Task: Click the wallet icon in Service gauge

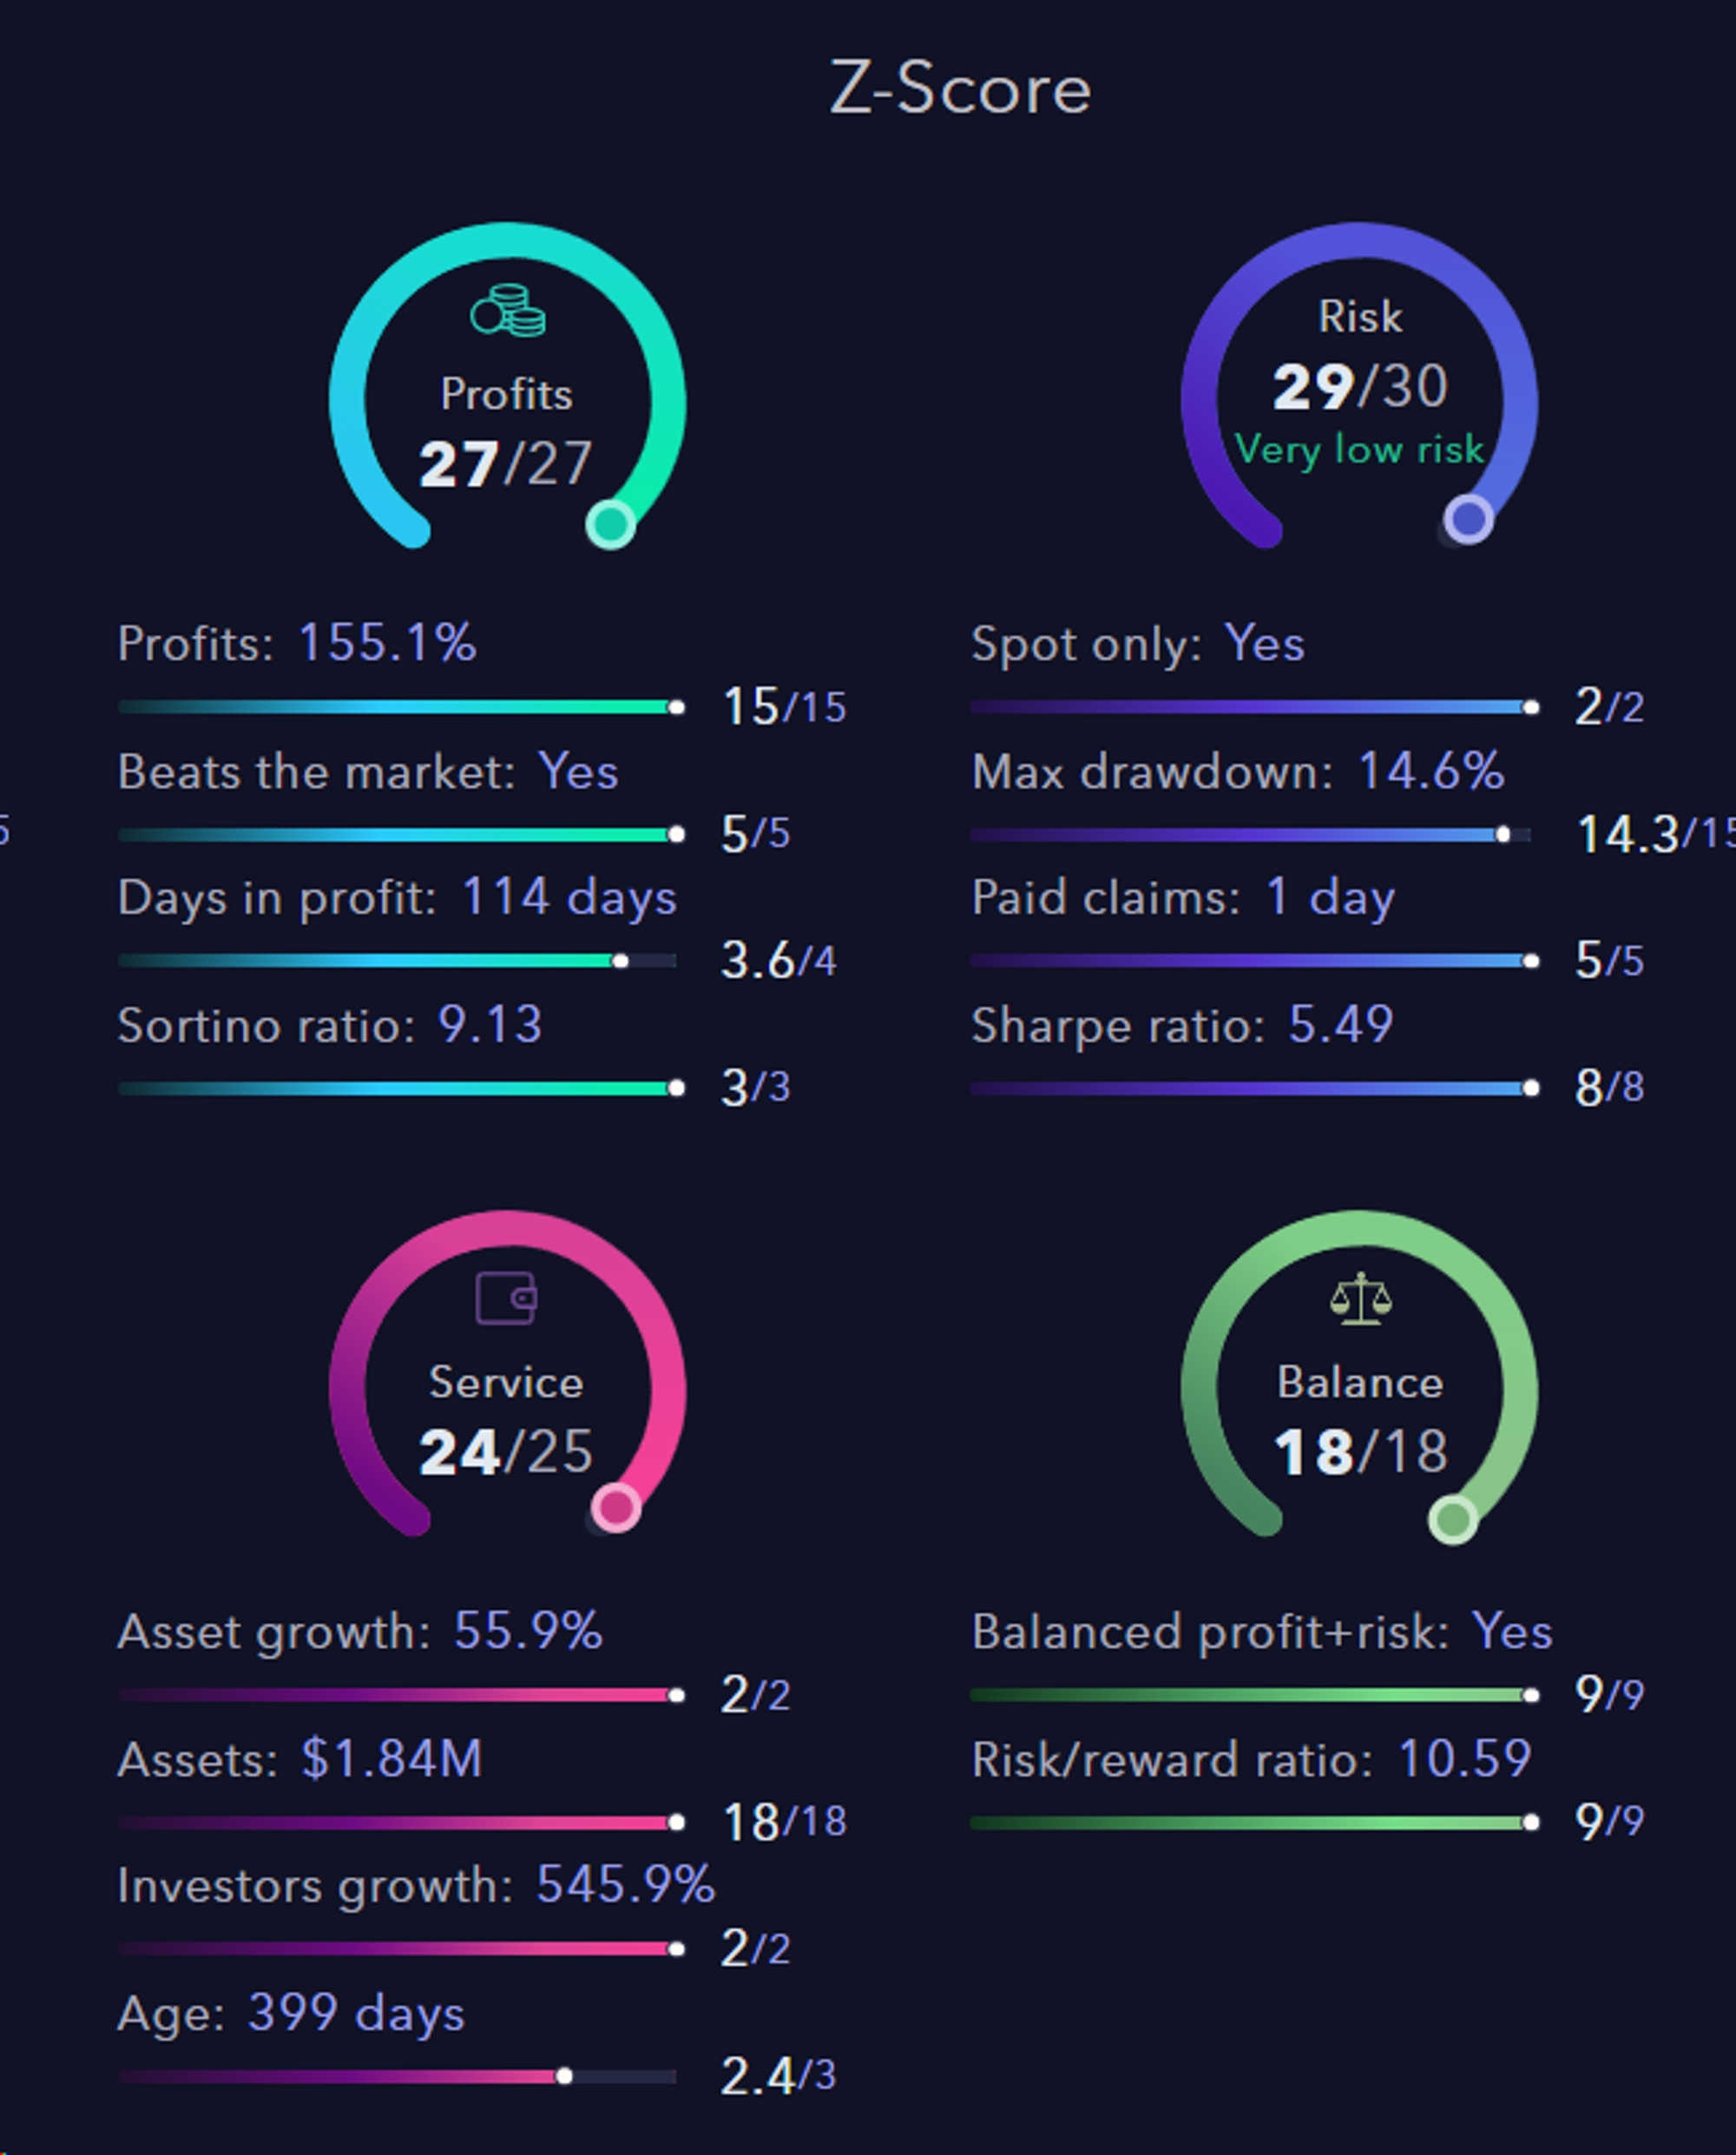Action: click(x=506, y=1297)
